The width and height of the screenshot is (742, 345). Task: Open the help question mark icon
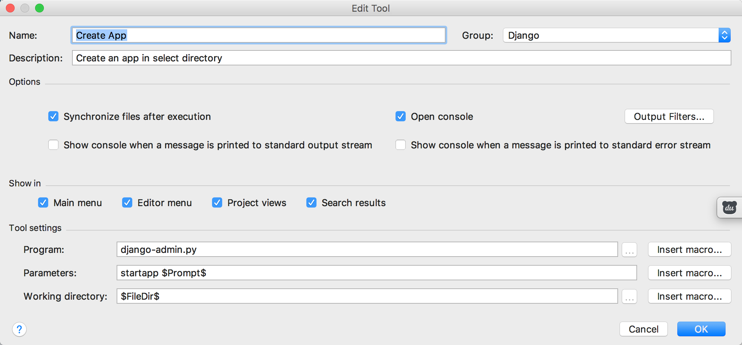tap(19, 329)
